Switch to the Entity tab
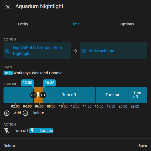The image size is (151, 151). [23, 24]
